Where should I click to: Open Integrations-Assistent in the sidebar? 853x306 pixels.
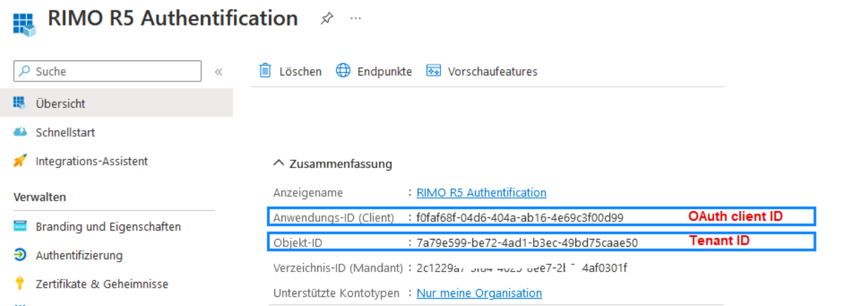coord(92,161)
